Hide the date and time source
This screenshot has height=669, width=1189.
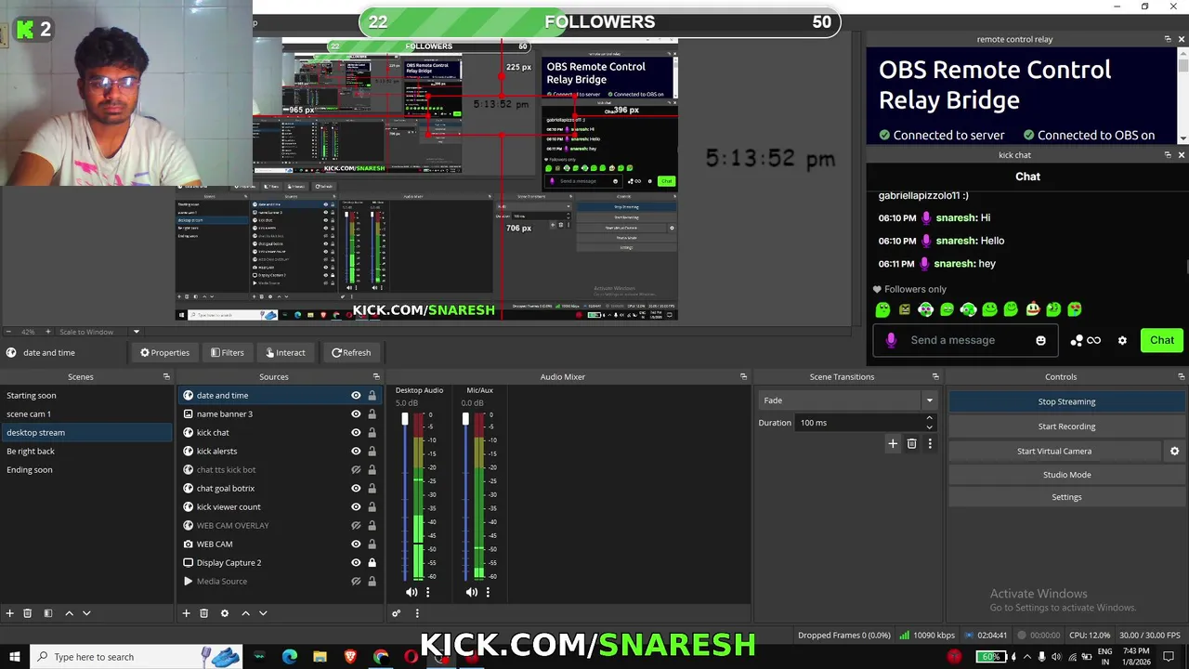[x=356, y=395]
